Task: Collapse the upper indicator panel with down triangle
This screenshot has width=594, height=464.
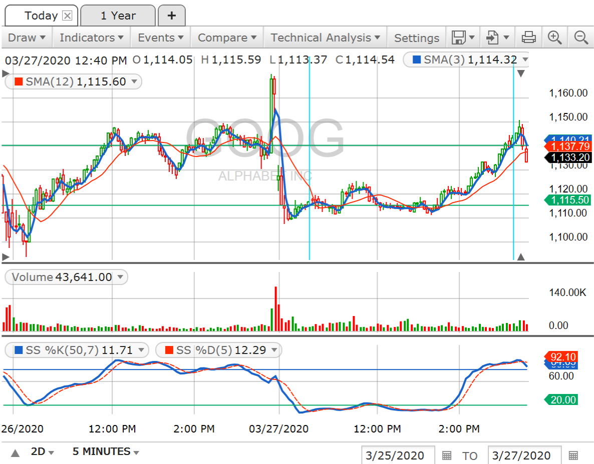Action: tap(520, 74)
